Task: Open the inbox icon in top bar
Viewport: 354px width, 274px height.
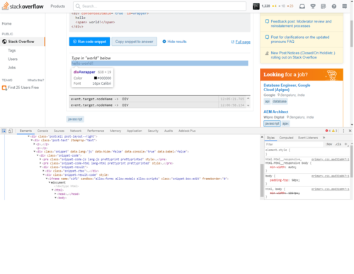Action: pyautogui.click(x=302, y=6)
